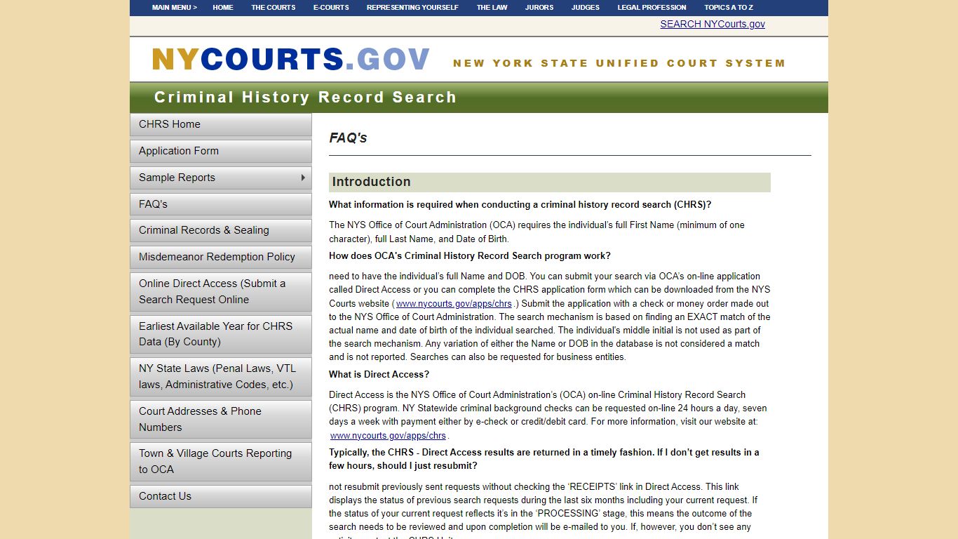Open THE COURTS menu item
This screenshot has width=958, height=539.
[274, 8]
